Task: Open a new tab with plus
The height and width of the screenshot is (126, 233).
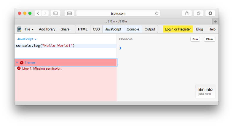Action: (x=216, y=21)
